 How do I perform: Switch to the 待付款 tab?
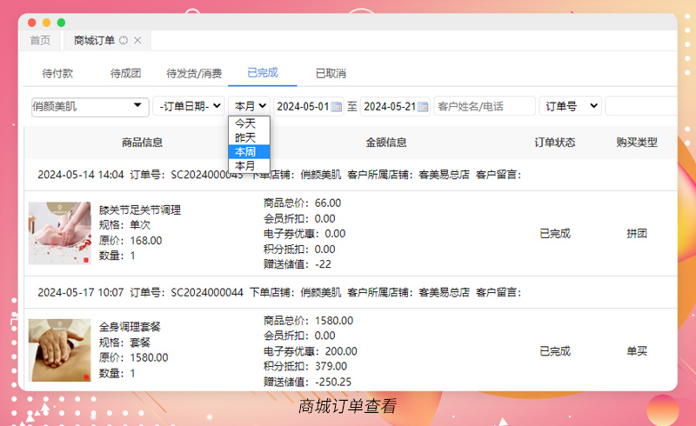pyautogui.click(x=57, y=73)
